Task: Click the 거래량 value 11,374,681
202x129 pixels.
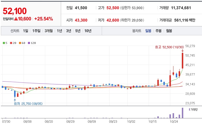Action: click(x=181, y=8)
